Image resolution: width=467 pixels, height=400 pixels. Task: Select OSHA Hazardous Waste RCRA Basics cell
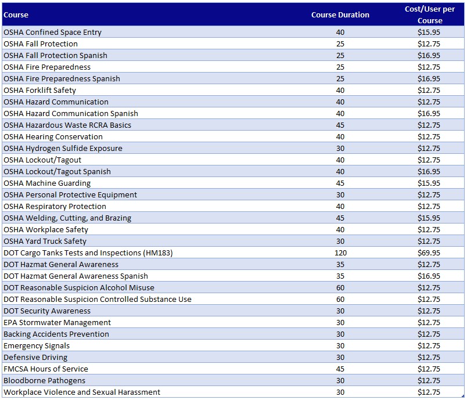(x=67, y=125)
